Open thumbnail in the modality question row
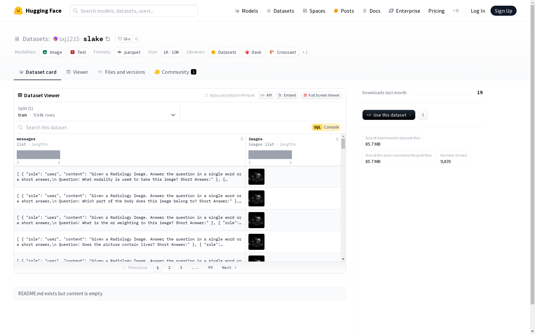 (x=256, y=177)
